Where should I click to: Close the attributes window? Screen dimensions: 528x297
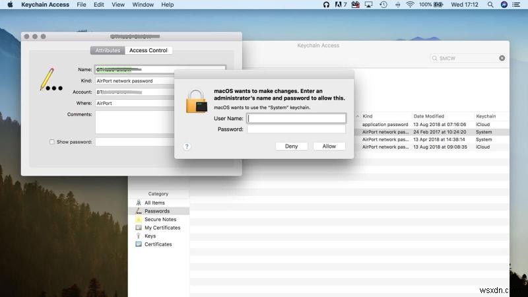click(26, 36)
